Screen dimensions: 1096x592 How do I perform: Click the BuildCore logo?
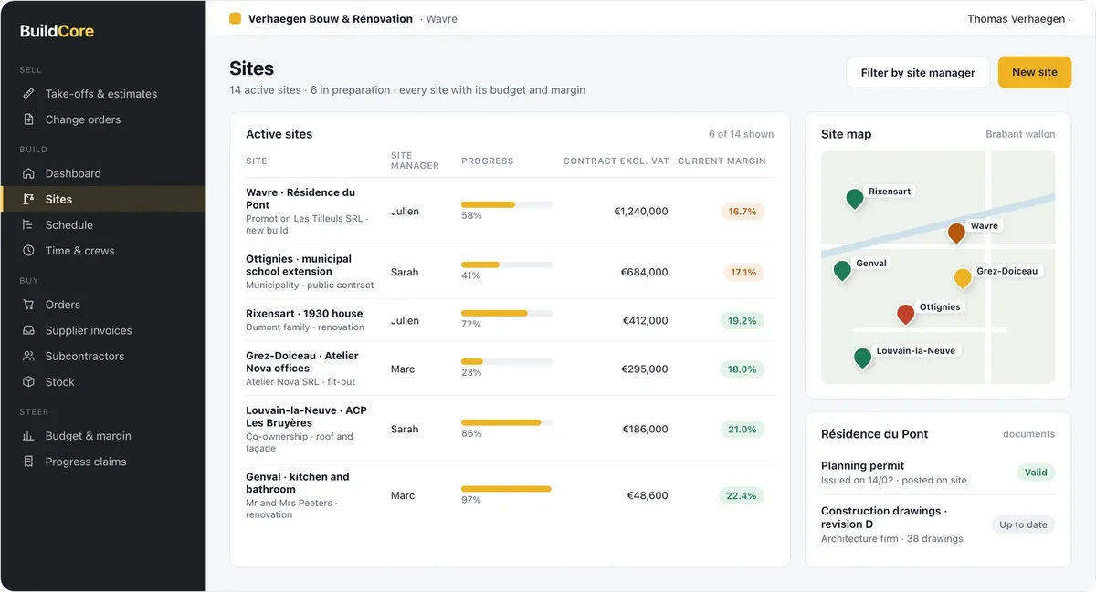(x=57, y=31)
